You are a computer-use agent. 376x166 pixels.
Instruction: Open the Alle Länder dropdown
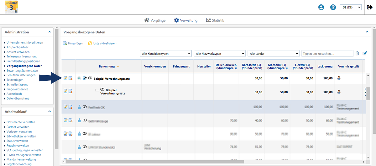point(274,54)
